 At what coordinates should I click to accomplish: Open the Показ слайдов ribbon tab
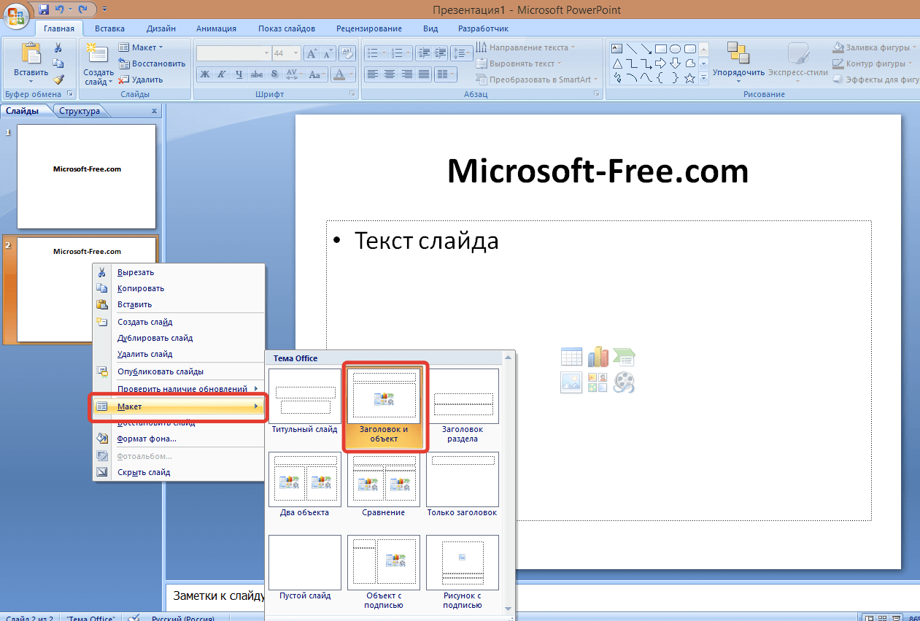pyautogui.click(x=287, y=28)
